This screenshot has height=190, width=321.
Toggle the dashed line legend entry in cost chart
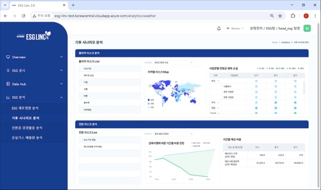click(206, 143)
